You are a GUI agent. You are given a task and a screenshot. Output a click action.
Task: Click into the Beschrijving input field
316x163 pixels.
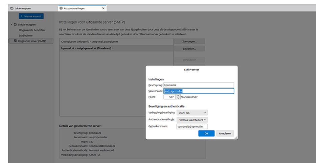[199, 85]
